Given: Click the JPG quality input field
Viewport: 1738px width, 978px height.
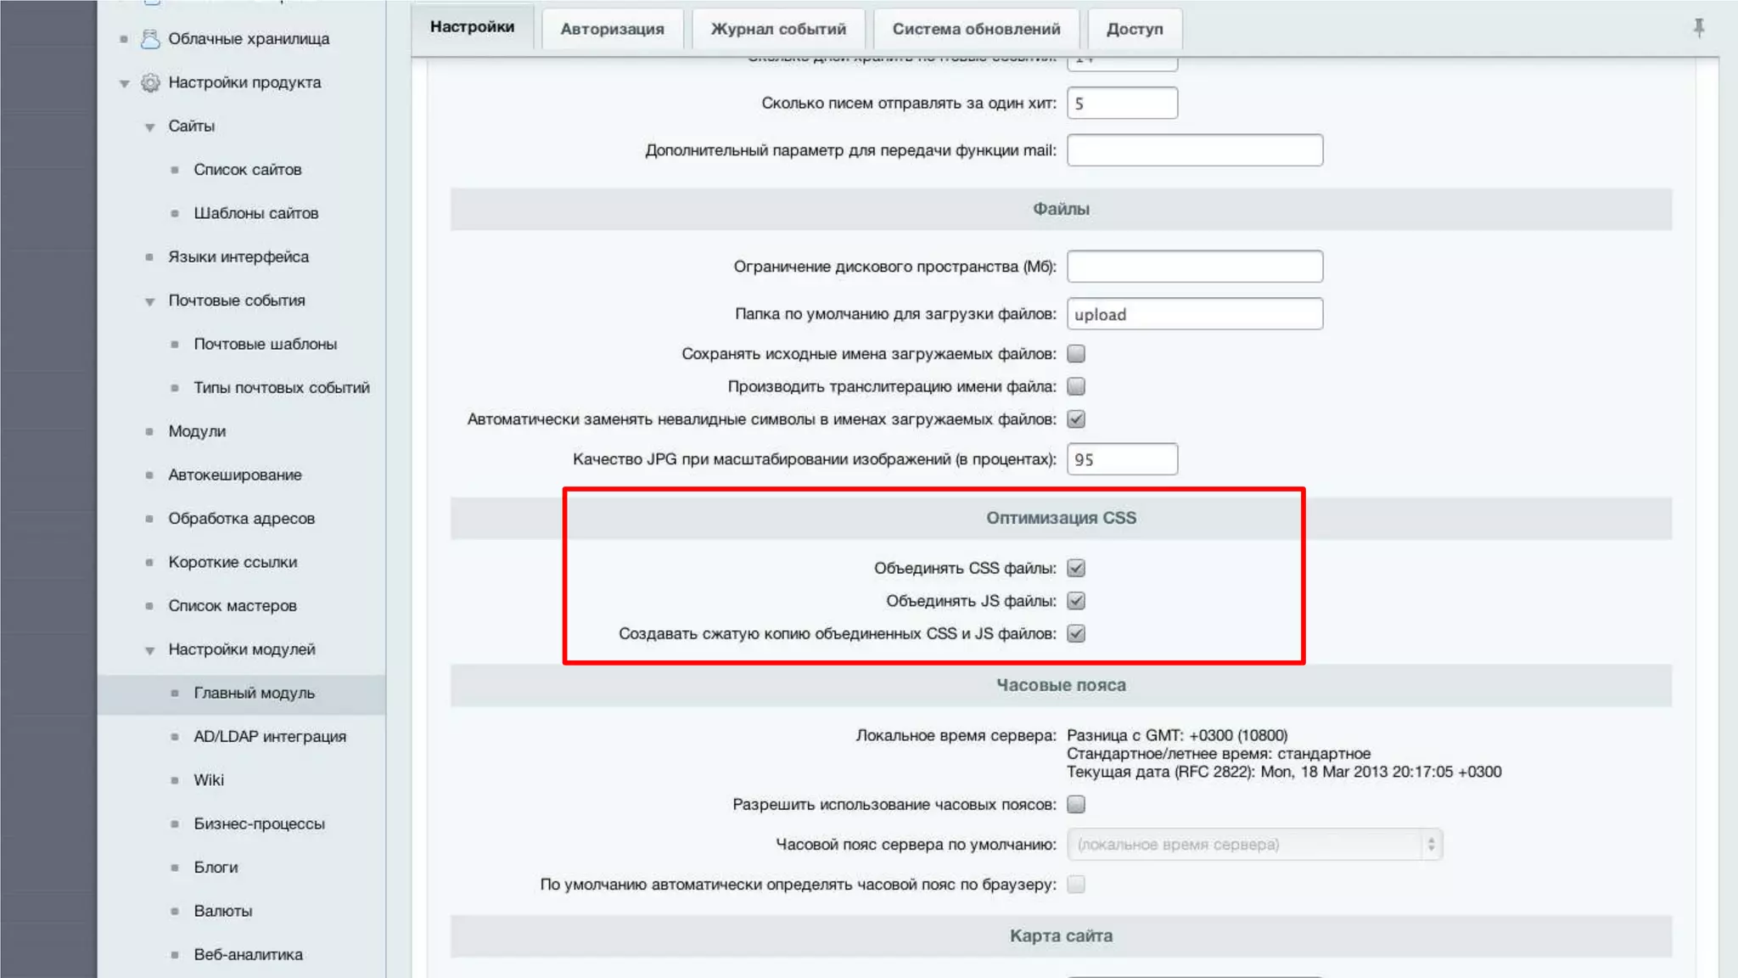Looking at the screenshot, I should click(1122, 459).
